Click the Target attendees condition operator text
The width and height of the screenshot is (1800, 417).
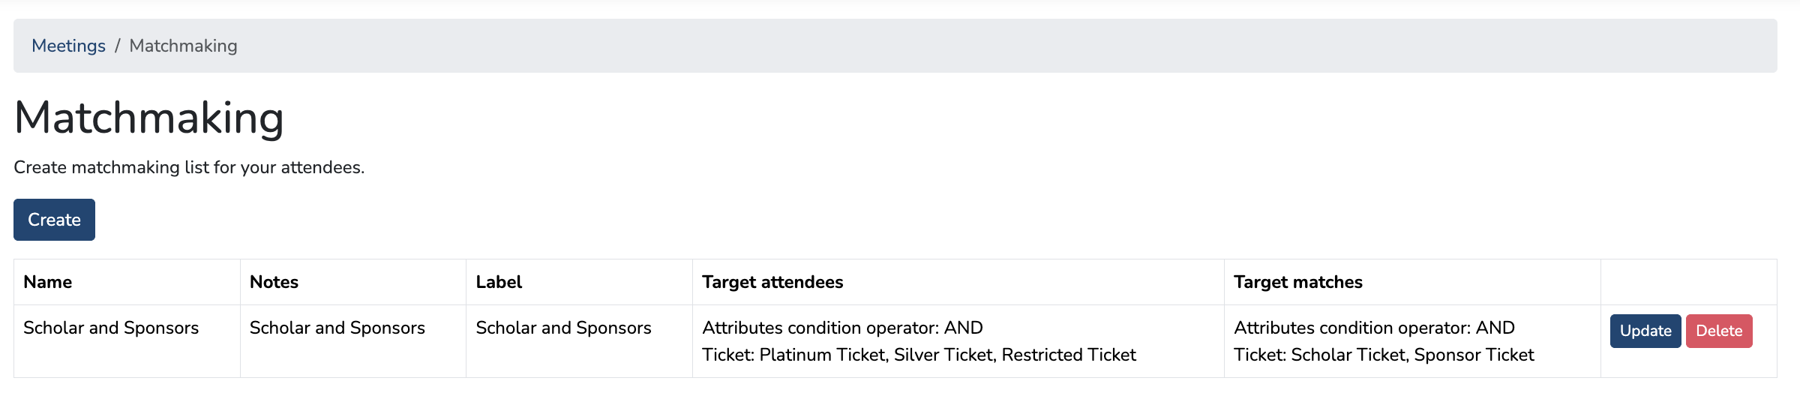coord(842,328)
